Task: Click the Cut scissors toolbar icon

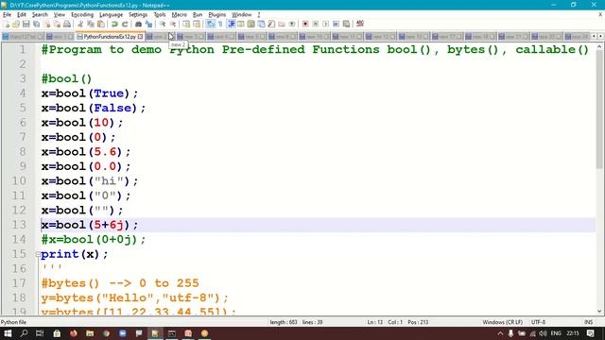Action: (x=80, y=24)
